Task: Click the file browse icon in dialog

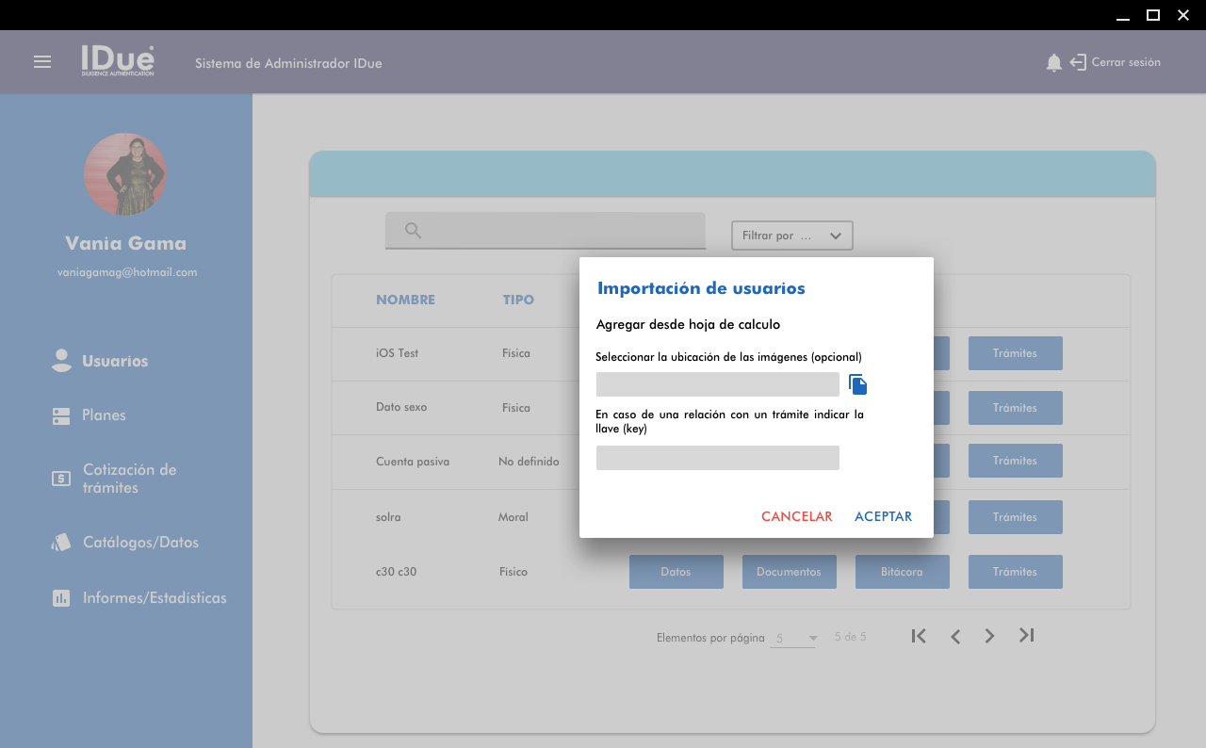Action: point(857,384)
